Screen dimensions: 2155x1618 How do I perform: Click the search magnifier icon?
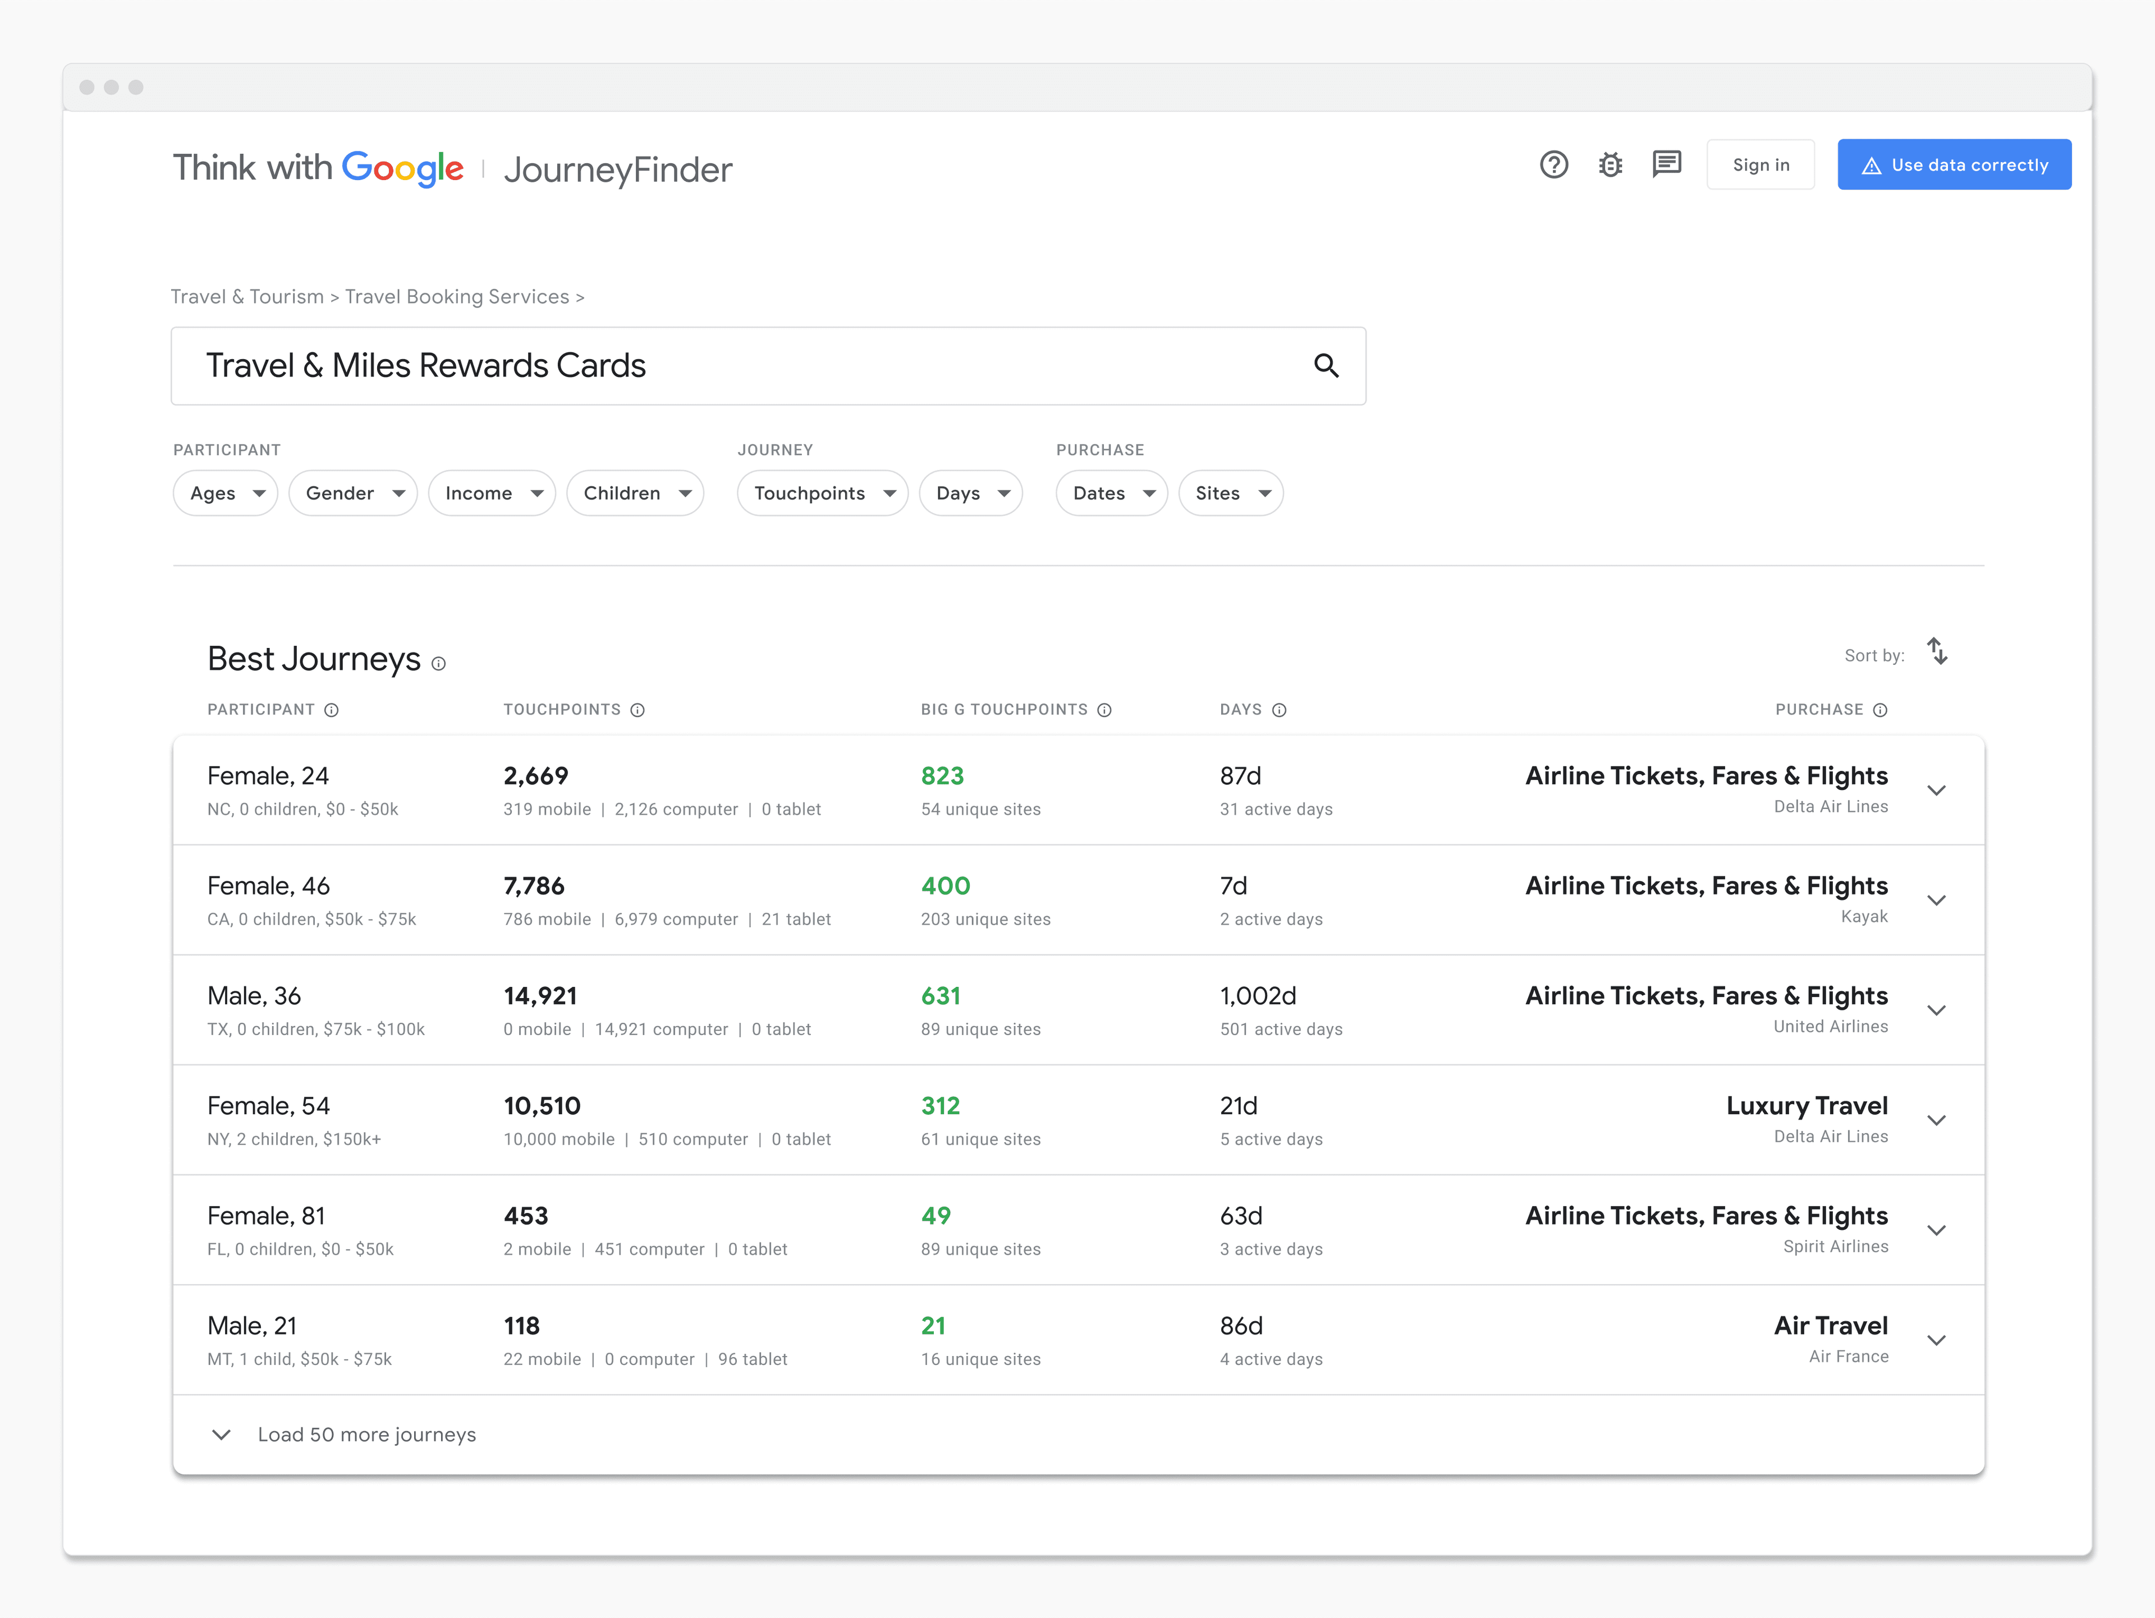pos(1327,366)
